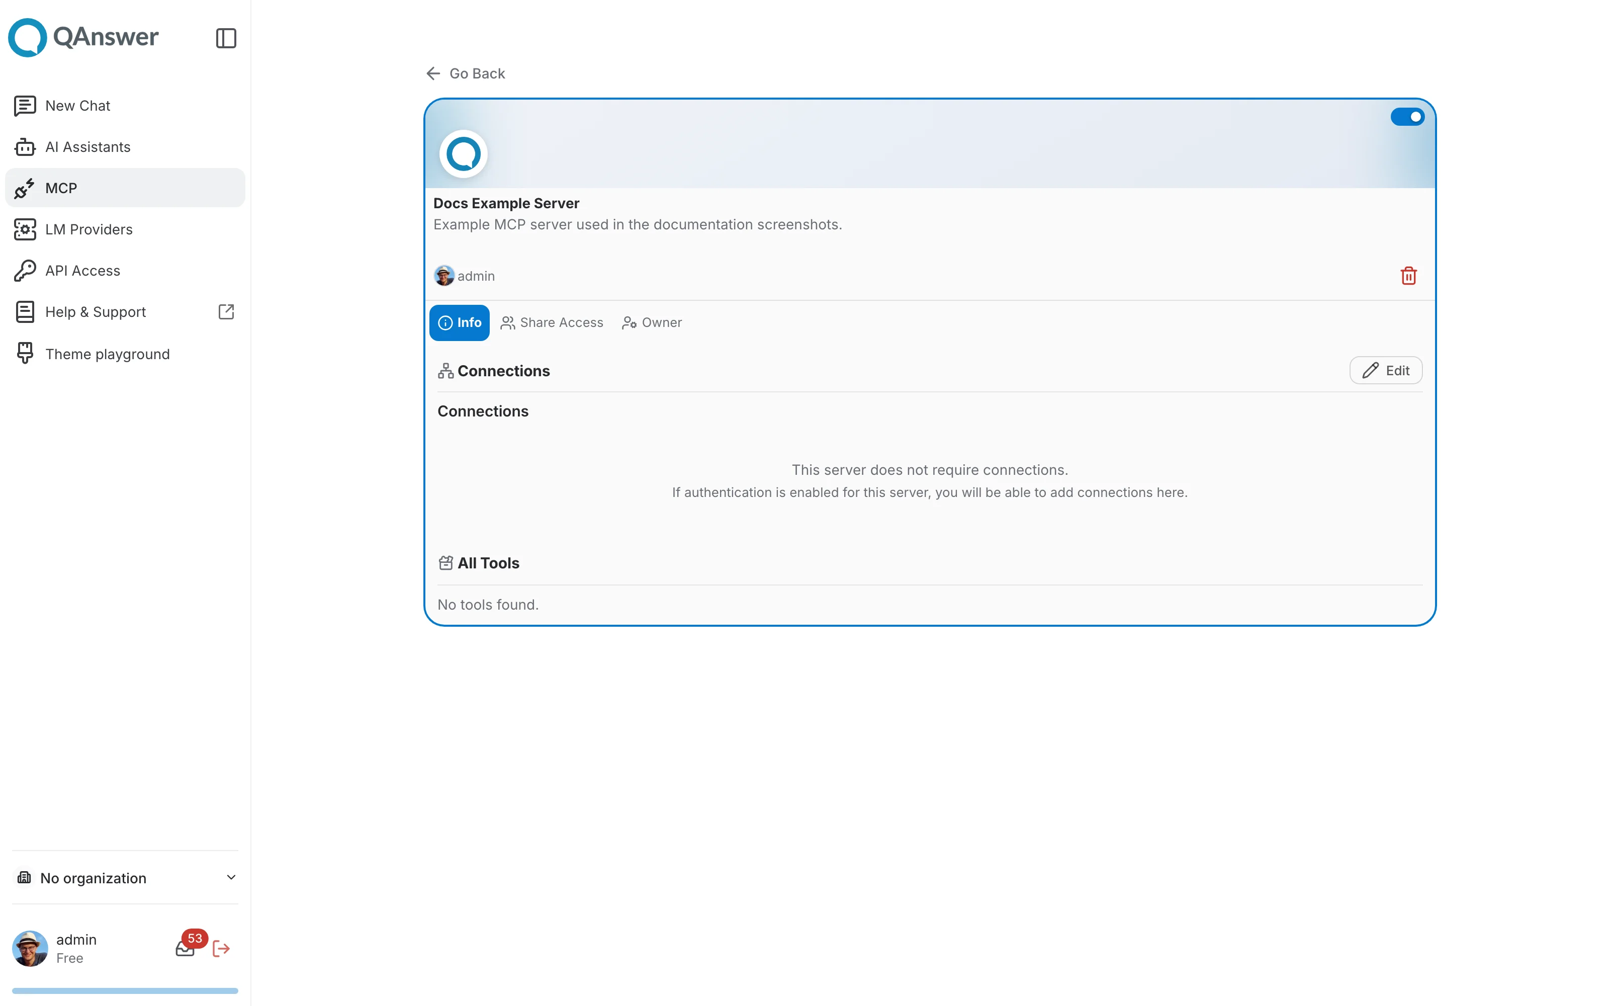This screenshot has height=1006, width=1609.
Task: Click the MCP plug icon
Action: tap(25, 188)
